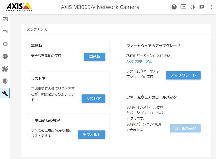This screenshot has width=216, height=159.
Task: Click the AXIS Communications logo
Action: coord(19,7)
